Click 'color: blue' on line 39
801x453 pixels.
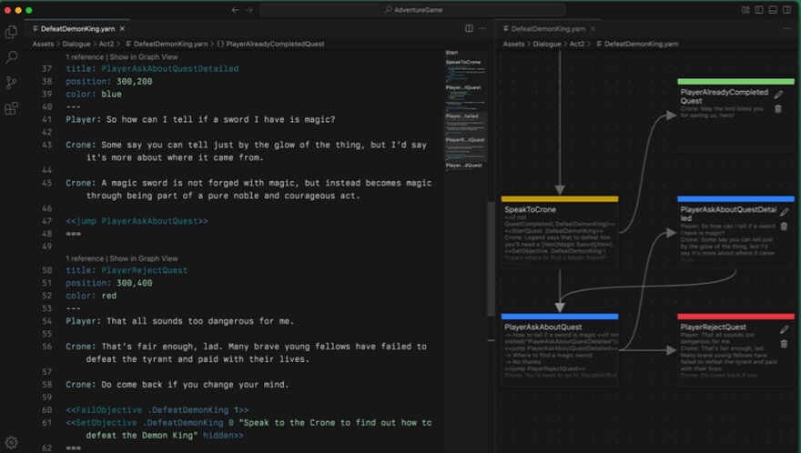pyautogui.click(x=94, y=94)
